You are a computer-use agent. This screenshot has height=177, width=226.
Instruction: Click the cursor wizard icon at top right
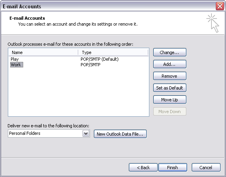[213, 23]
